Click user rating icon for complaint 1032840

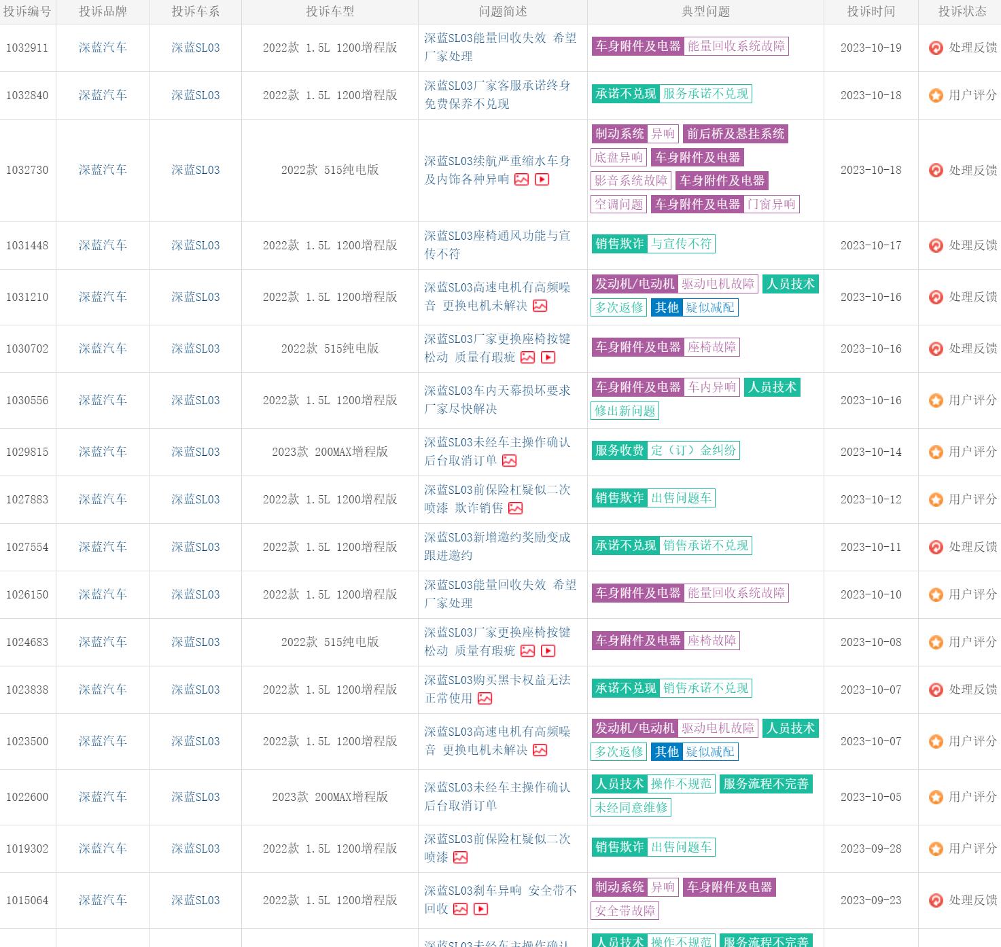936,95
